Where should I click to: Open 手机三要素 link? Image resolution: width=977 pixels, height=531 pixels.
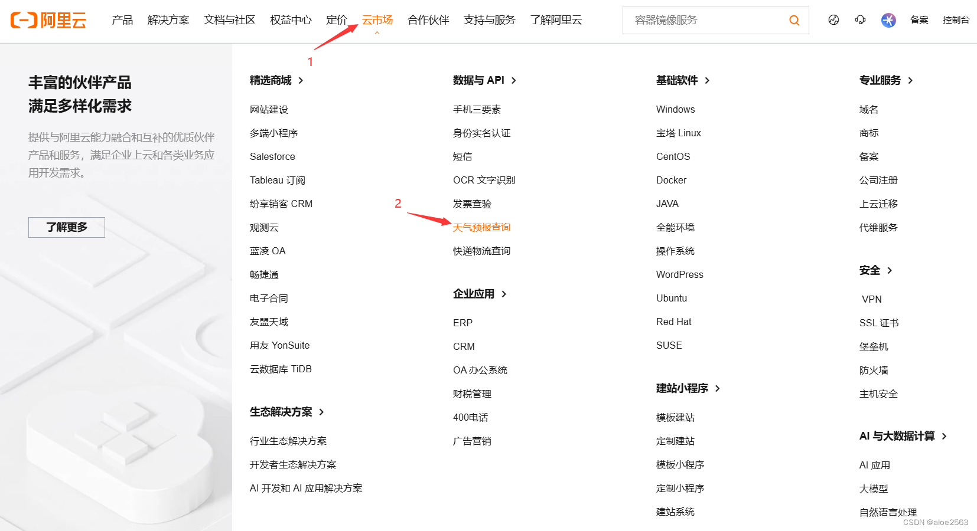click(x=477, y=109)
